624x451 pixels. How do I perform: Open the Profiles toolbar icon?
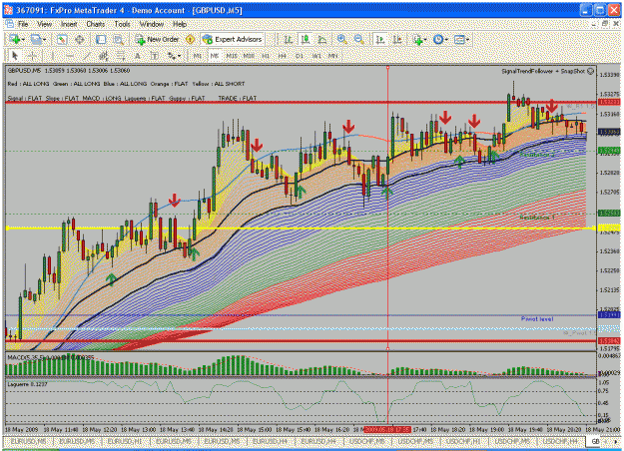(36, 39)
